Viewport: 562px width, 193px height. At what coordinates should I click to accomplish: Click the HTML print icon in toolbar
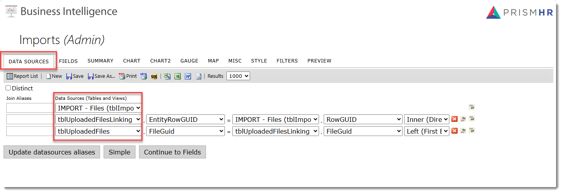point(144,76)
